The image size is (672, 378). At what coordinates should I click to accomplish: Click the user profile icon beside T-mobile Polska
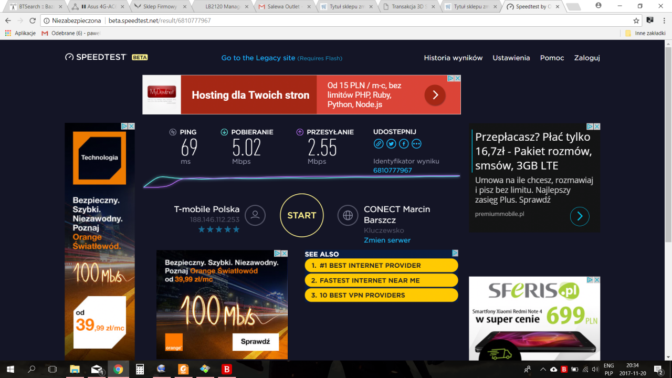click(x=255, y=215)
